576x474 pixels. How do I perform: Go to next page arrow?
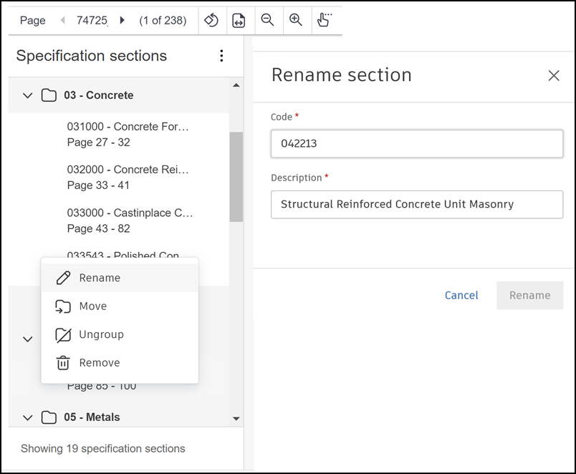(x=122, y=20)
